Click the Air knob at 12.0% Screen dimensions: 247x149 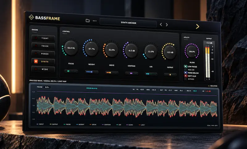(151, 52)
